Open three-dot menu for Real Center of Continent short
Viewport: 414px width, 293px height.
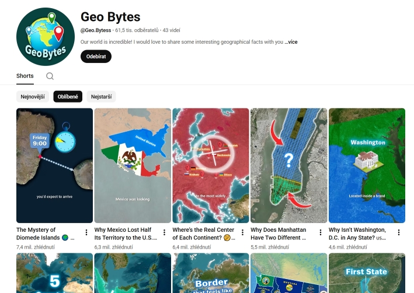242,232
